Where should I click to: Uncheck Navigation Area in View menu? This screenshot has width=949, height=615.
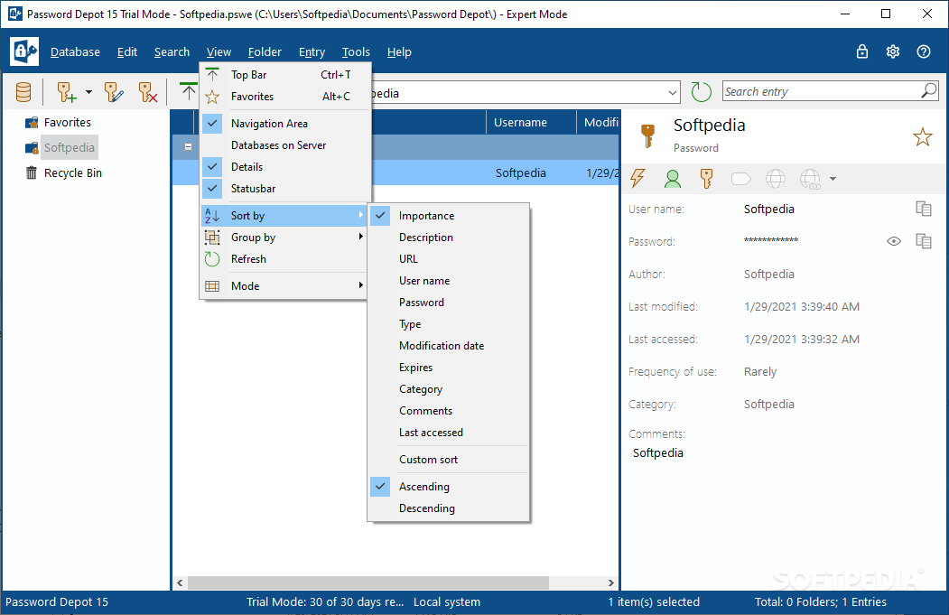click(284, 124)
